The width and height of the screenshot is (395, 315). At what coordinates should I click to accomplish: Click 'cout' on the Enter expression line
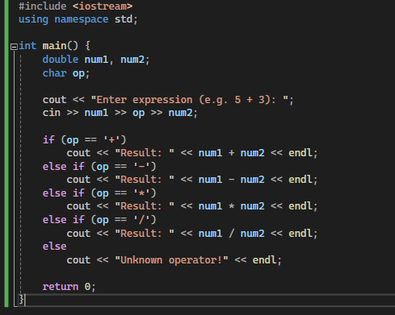[x=54, y=100]
